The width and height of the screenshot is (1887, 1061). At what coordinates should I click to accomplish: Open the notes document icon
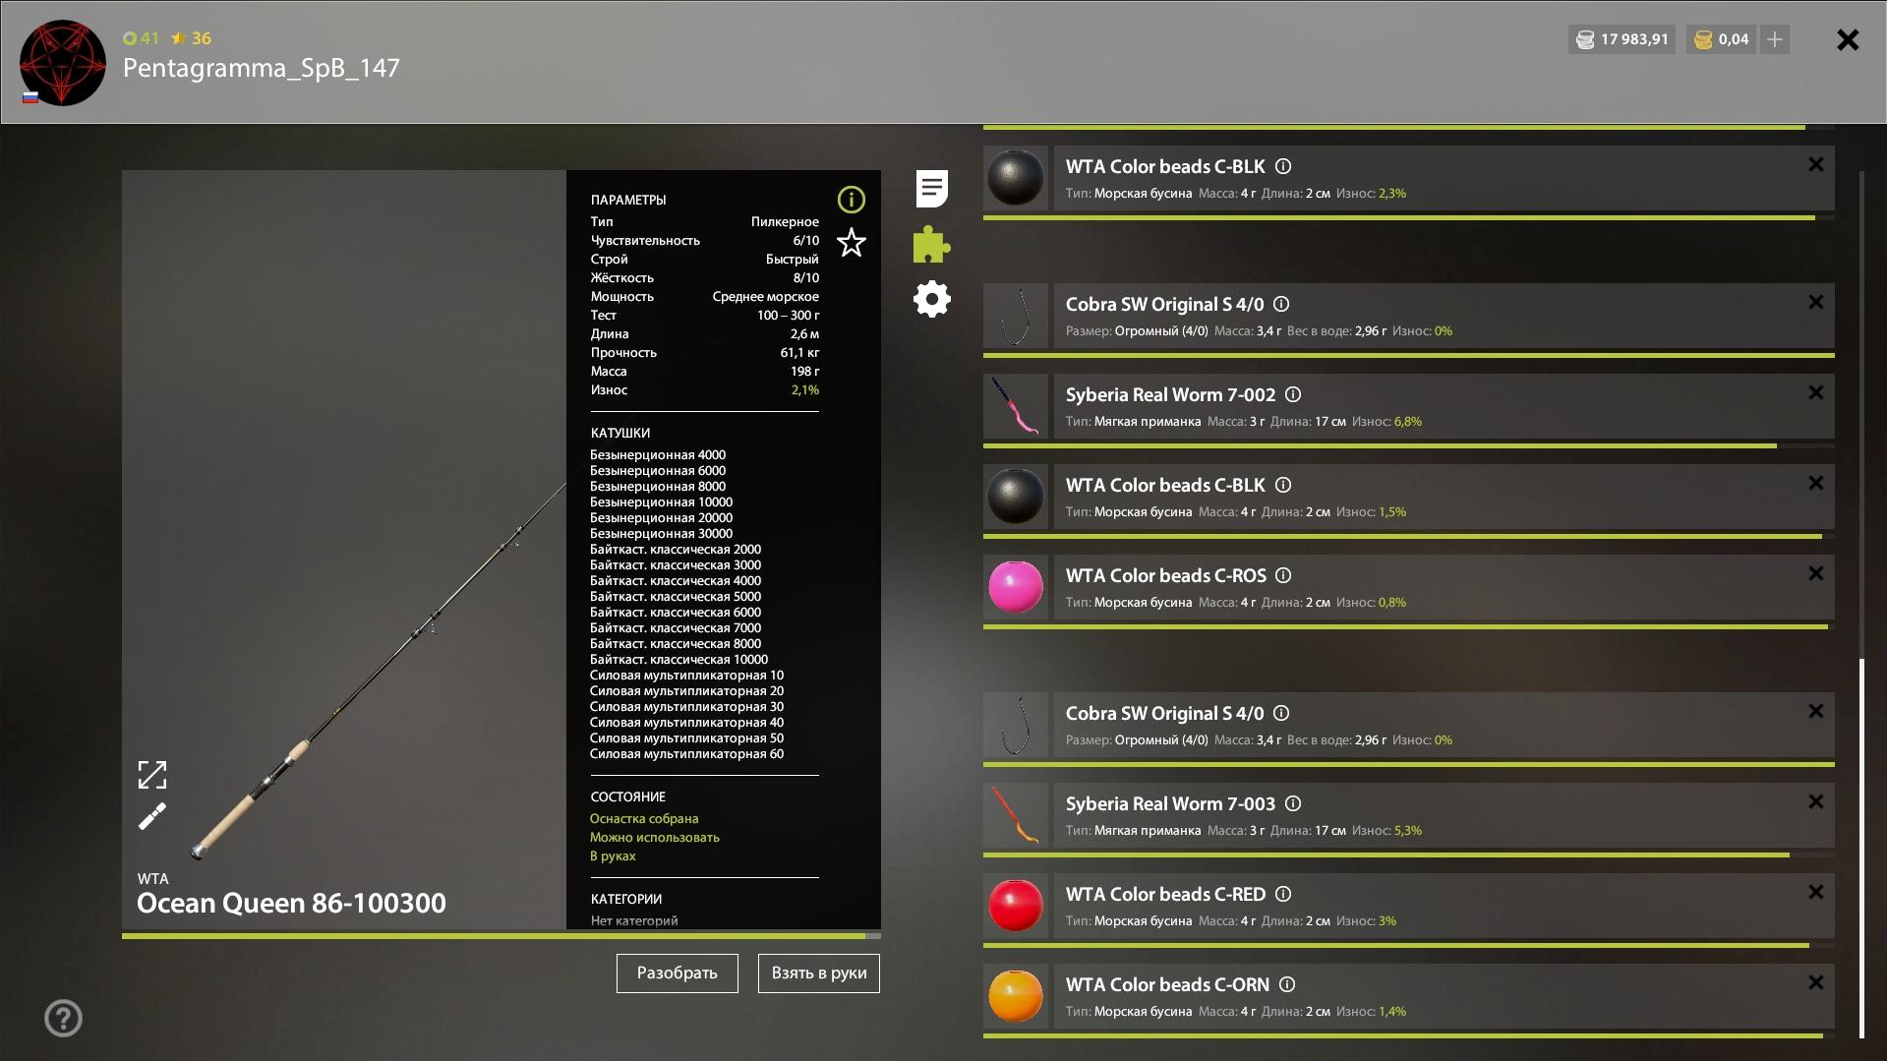tap(931, 188)
